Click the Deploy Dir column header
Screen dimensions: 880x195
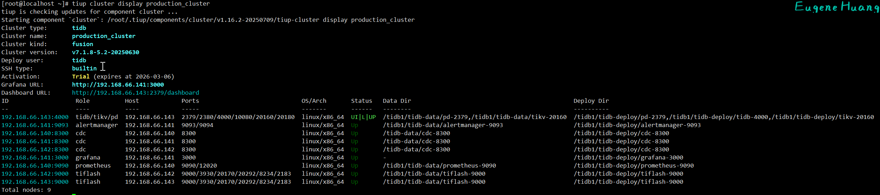pyautogui.click(x=591, y=101)
